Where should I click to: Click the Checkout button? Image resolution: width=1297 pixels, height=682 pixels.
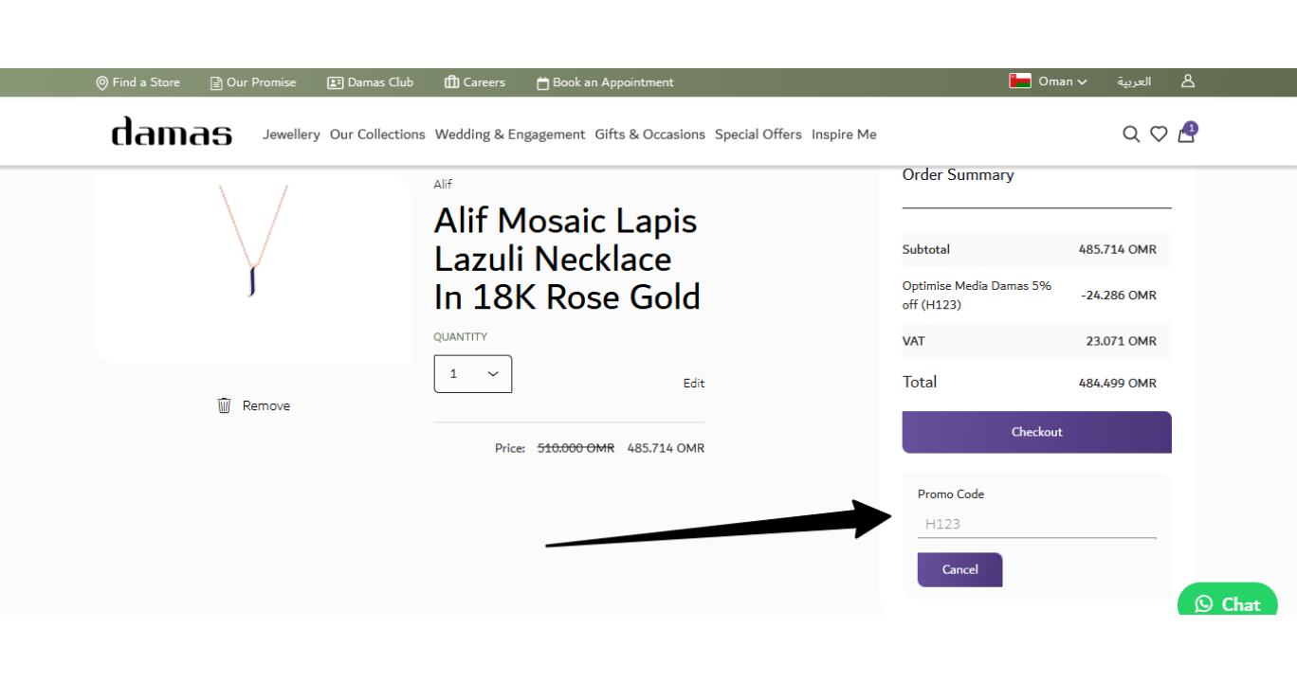point(1037,432)
